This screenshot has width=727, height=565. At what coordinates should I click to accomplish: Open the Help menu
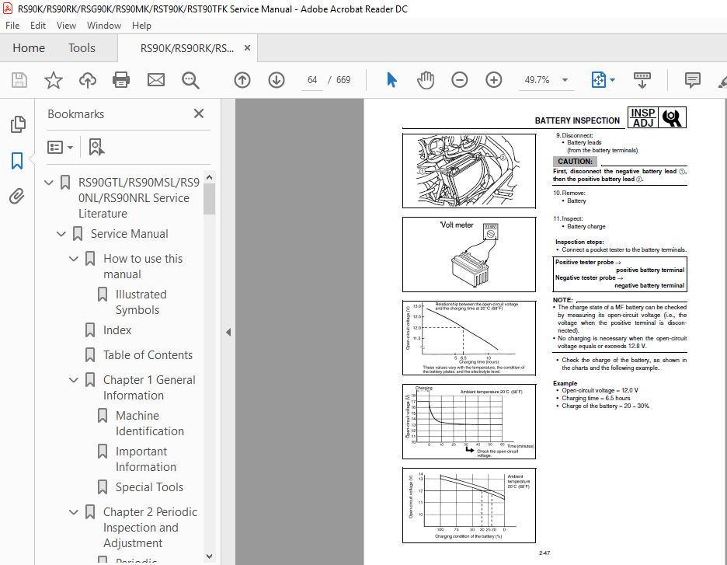pyautogui.click(x=141, y=26)
